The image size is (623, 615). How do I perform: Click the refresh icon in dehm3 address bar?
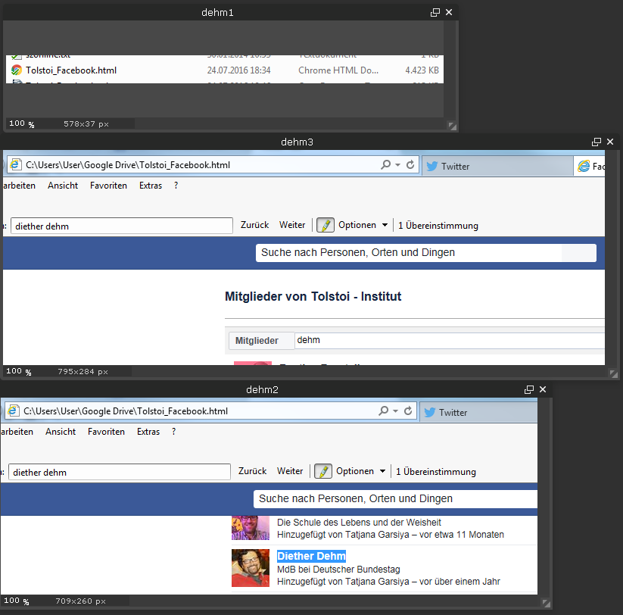[410, 164]
